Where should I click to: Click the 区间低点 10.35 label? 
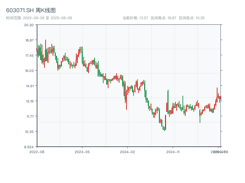point(192,18)
